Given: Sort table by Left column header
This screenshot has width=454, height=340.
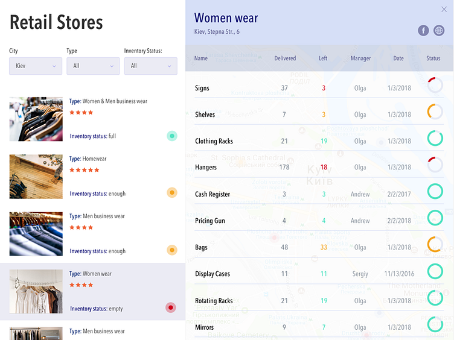Looking at the screenshot, I should point(323,58).
